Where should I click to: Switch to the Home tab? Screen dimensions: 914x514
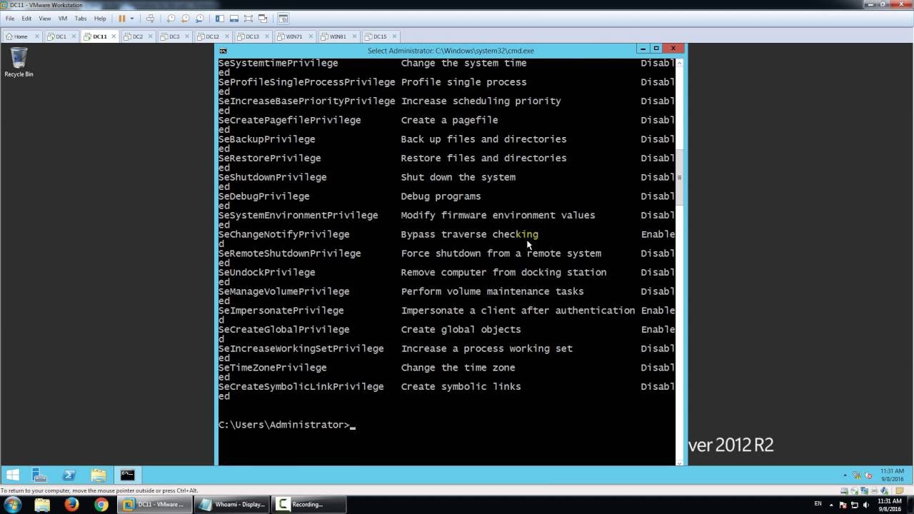(21, 36)
